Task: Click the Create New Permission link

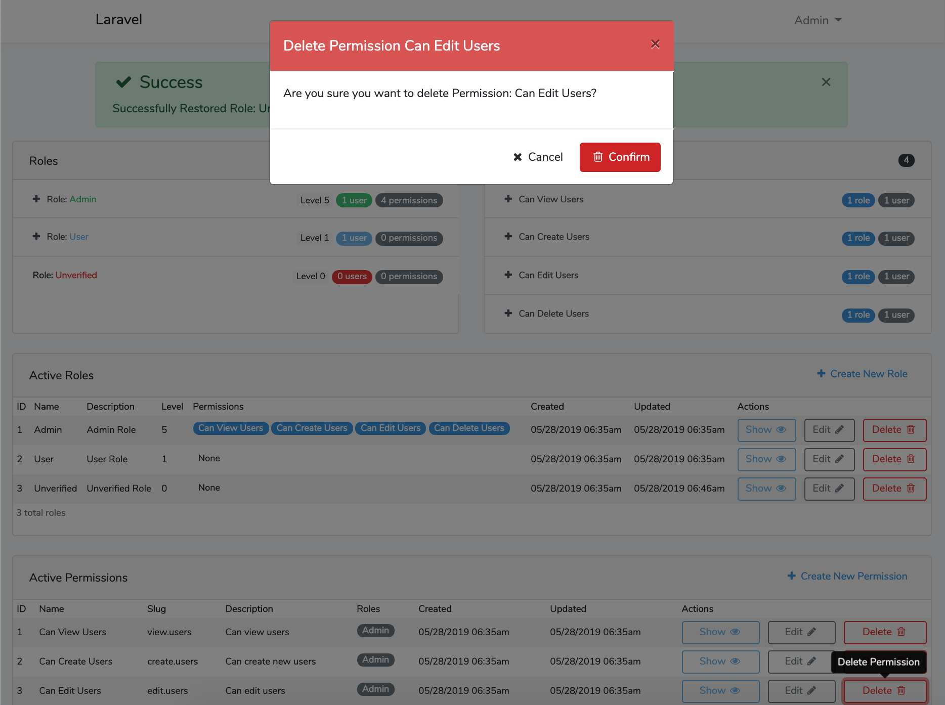Action: point(847,576)
